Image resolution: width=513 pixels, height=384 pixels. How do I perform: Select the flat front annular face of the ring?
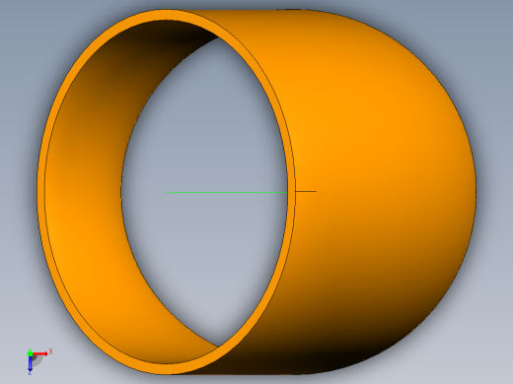[41, 192]
